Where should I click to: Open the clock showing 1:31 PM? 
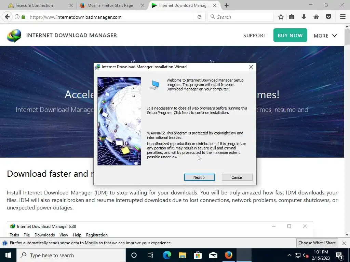pyautogui.click(x=321, y=255)
